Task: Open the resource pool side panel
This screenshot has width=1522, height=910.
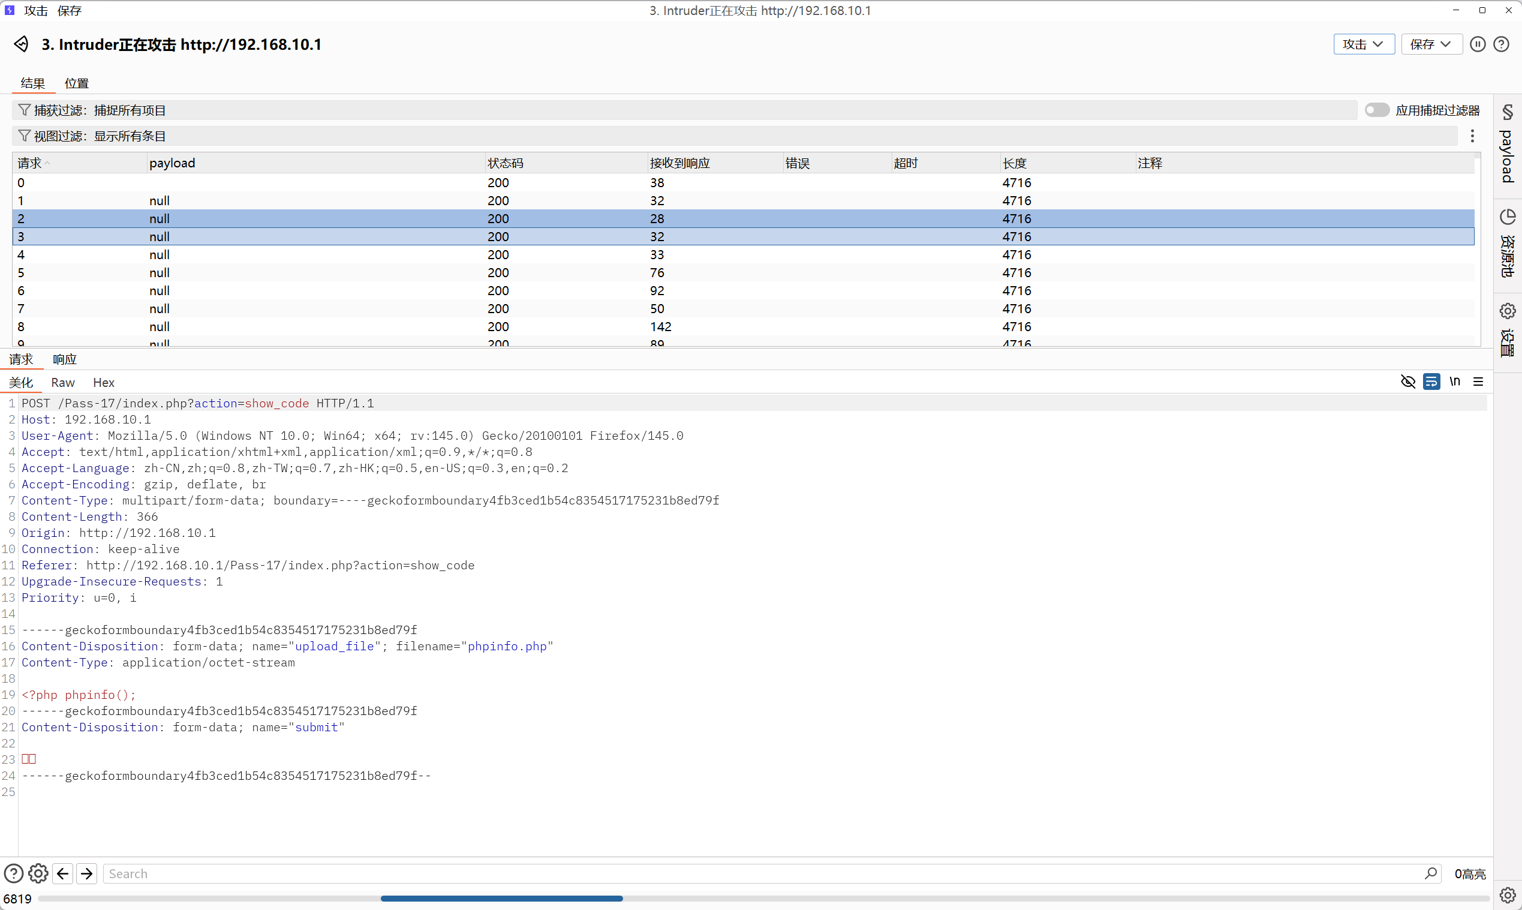Action: click(1507, 244)
